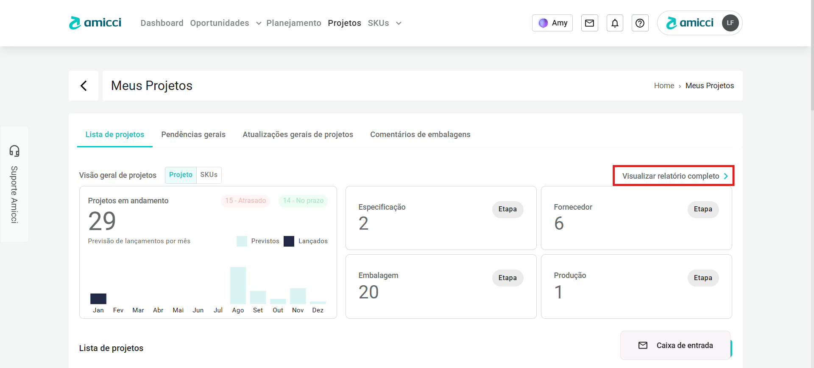Open the notifications bell icon
The width and height of the screenshot is (814, 368).
pos(615,23)
